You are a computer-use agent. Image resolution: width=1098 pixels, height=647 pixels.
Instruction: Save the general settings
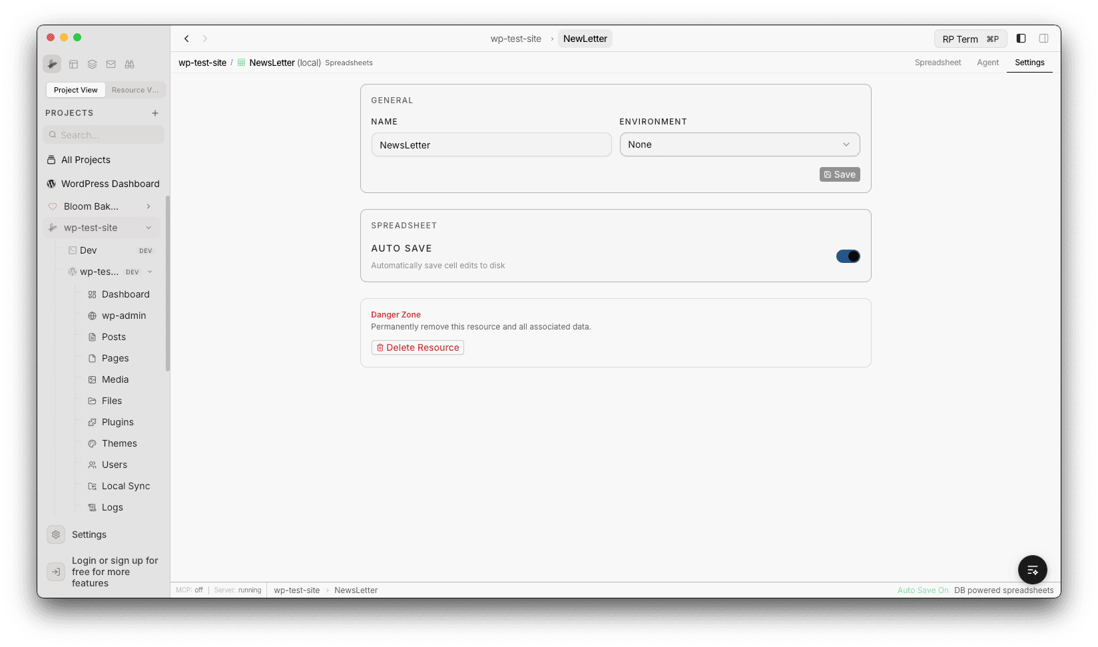[839, 174]
